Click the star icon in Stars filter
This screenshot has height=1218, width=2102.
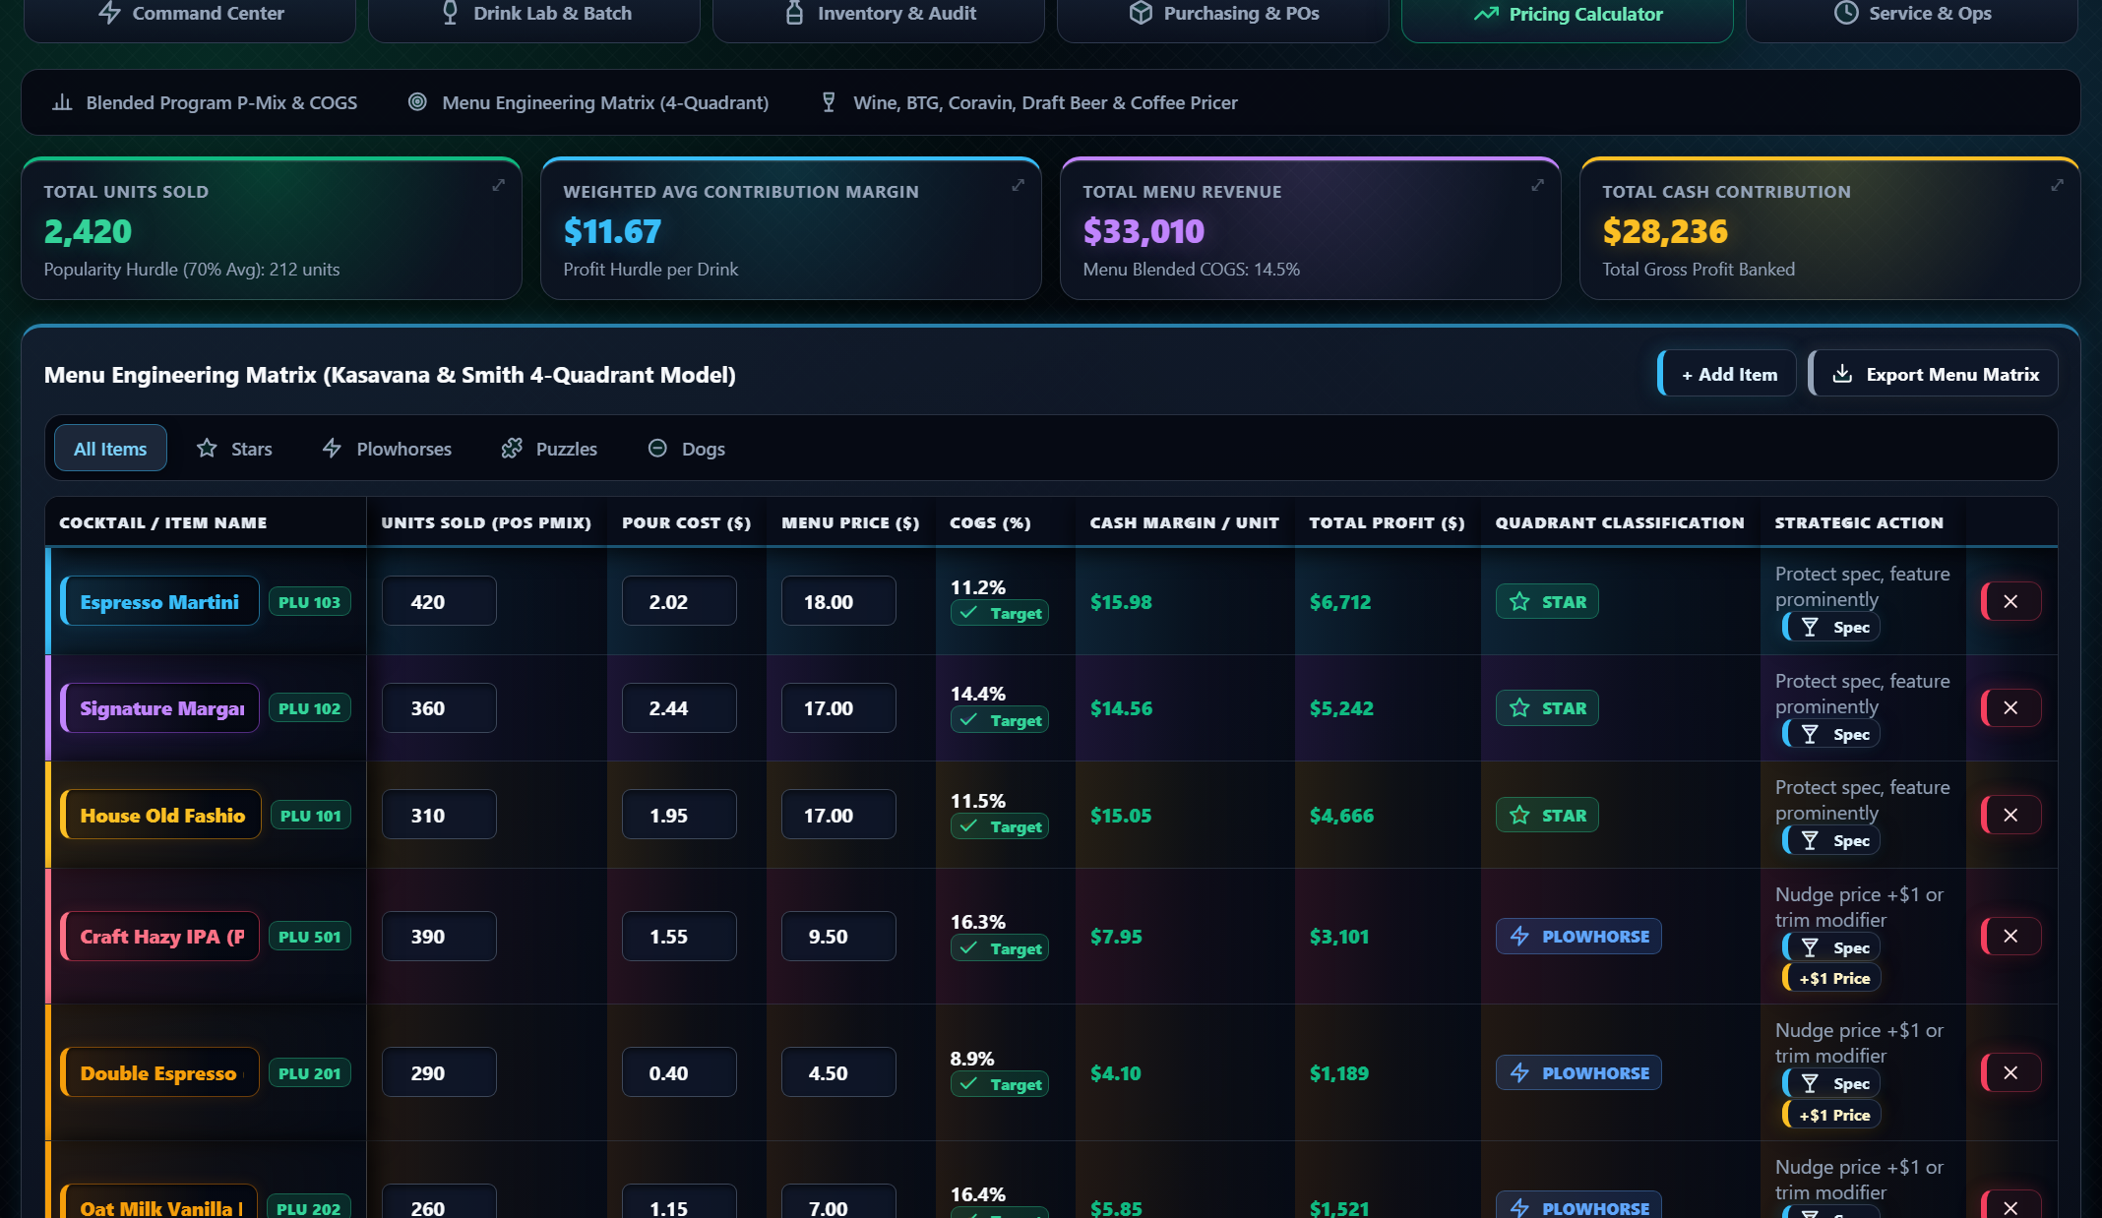[x=207, y=449]
